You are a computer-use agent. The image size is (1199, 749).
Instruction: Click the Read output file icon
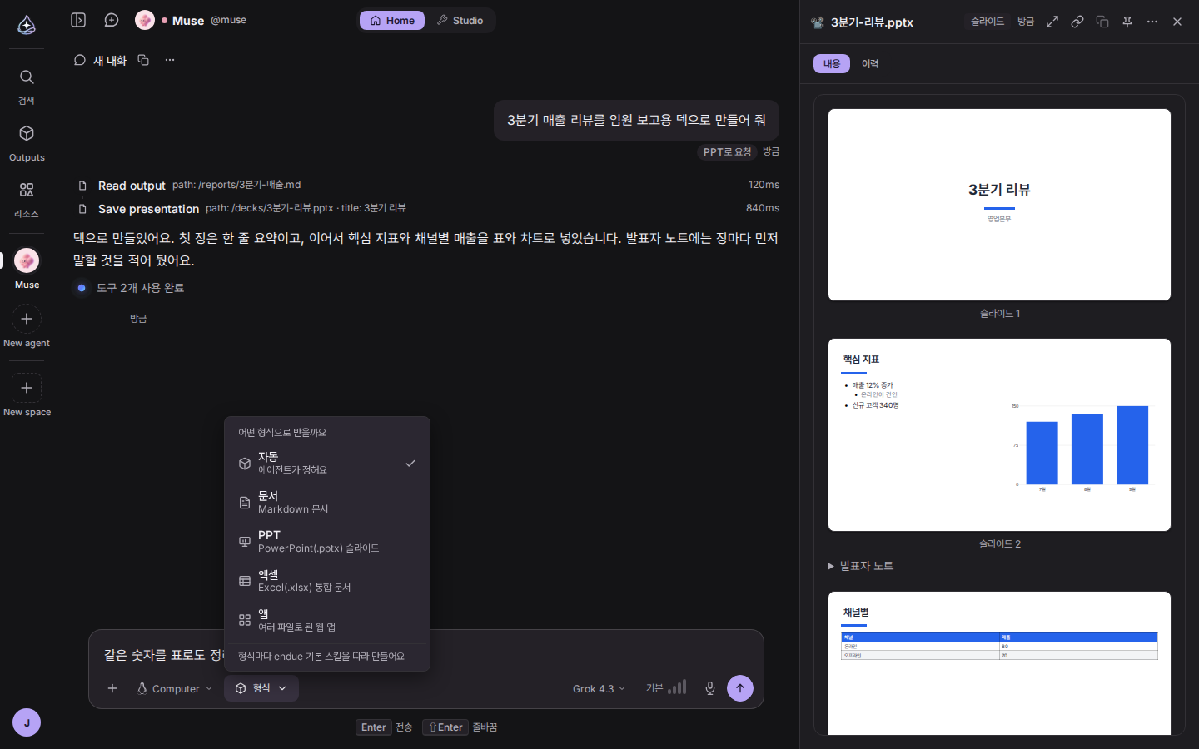(82, 186)
